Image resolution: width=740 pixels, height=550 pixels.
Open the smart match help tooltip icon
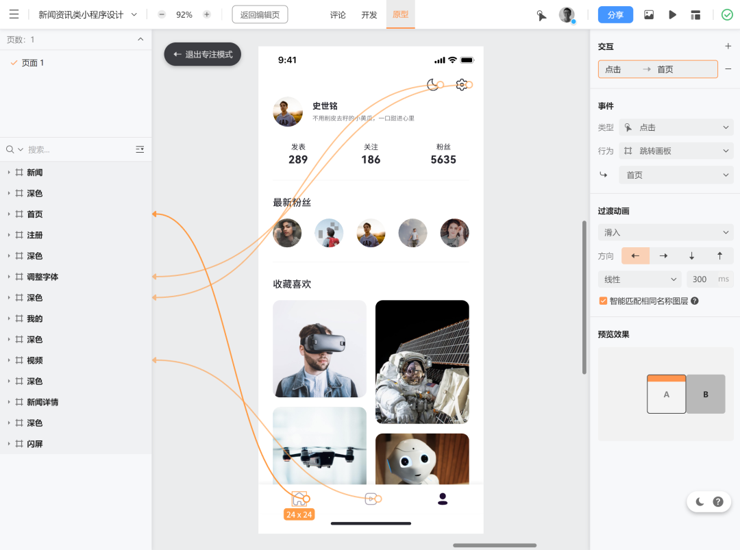pos(695,301)
